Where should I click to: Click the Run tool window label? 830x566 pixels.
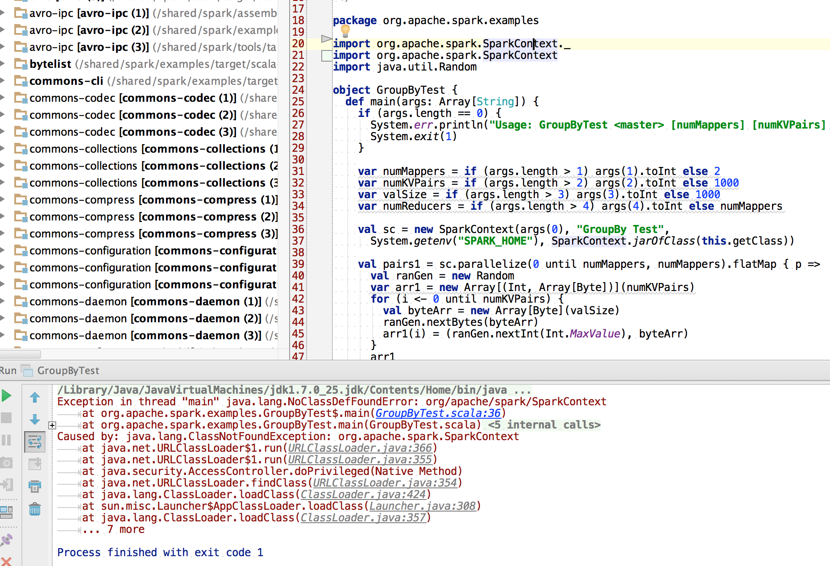[8, 370]
